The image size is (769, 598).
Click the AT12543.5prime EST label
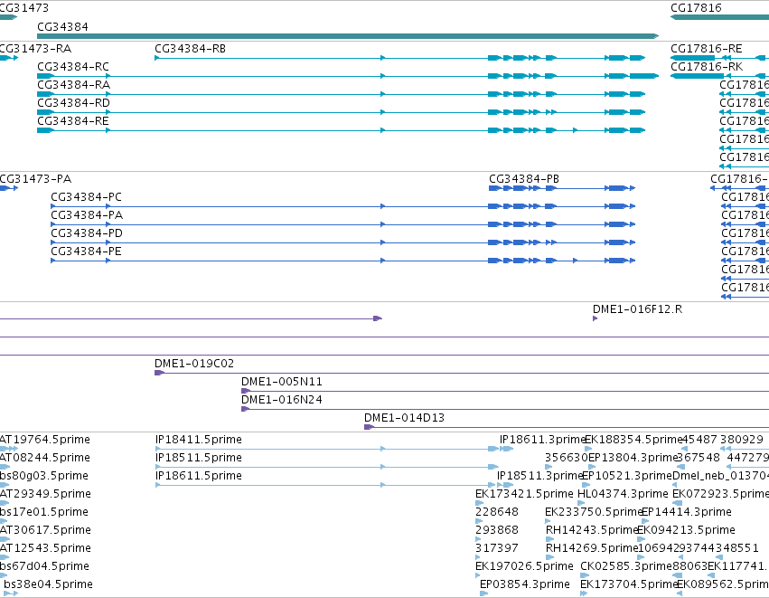pos(45,548)
